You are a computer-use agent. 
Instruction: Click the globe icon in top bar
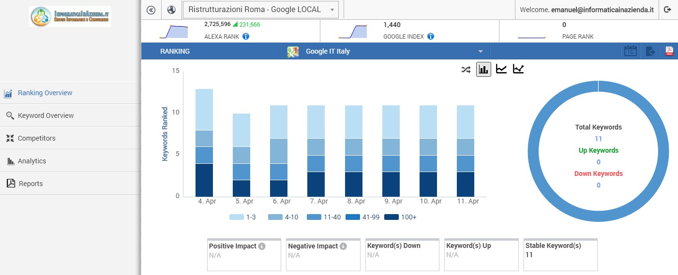(171, 10)
